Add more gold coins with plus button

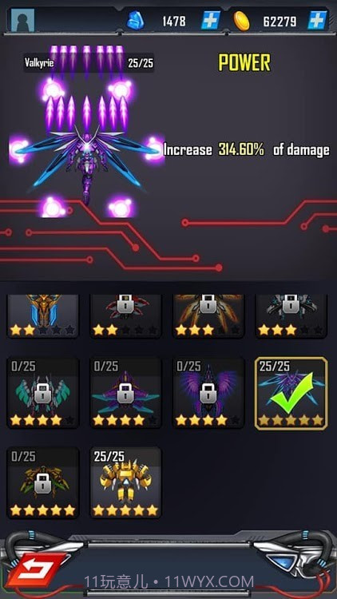[x=317, y=21]
